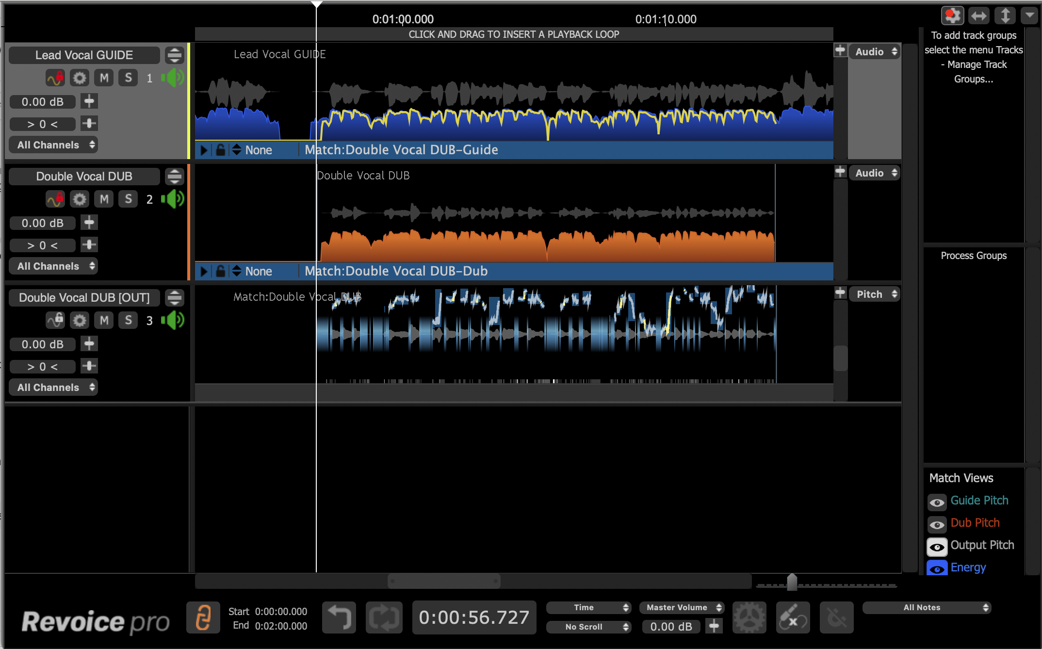Open settings gear for Lead Vocal GUIDE track
Image resolution: width=1042 pixels, height=649 pixels.
tap(80, 78)
